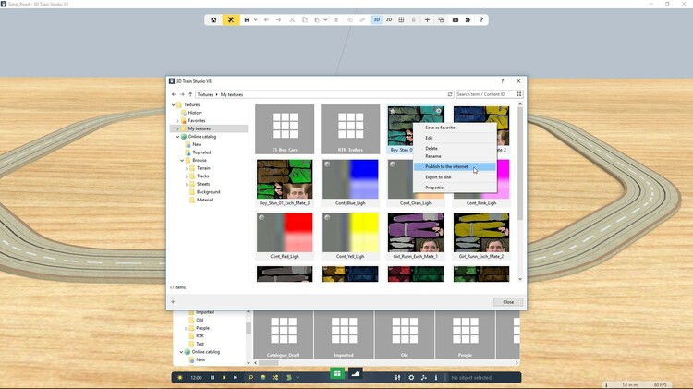This screenshot has width=693, height=389.
Task: Open the 35_Box_Cars texture folder
Action: pyautogui.click(x=285, y=129)
